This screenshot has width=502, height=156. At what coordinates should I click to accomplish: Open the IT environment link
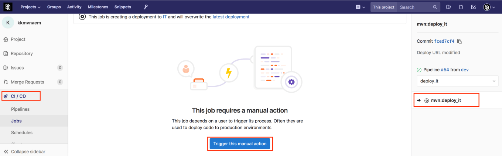pyautogui.click(x=165, y=17)
